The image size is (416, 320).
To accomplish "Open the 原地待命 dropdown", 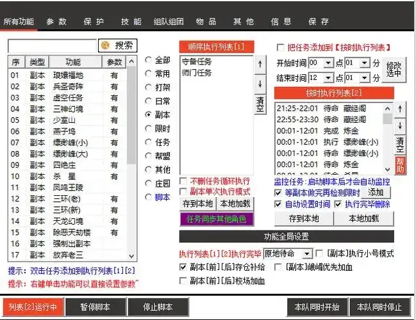I will pyautogui.click(x=307, y=254).
